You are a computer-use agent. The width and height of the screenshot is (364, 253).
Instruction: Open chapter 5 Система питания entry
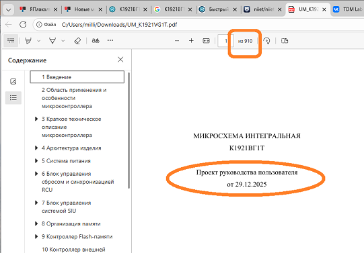coord(66,161)
